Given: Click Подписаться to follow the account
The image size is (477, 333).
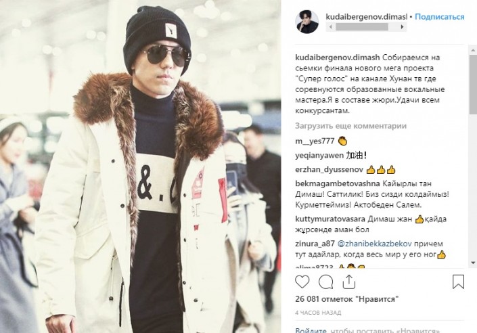Looking at the screenshot, I should [x=440, y=17].
